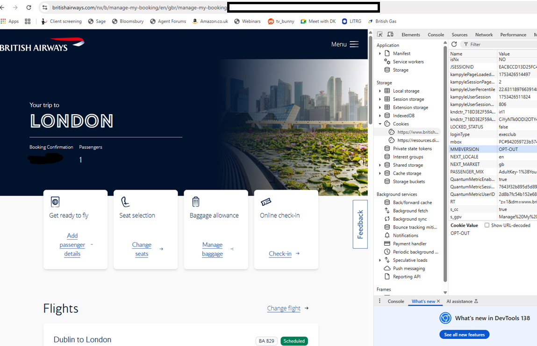Expand the IndexedDB tree node
The width and height of the screenshot is (537, 346).
380,116
